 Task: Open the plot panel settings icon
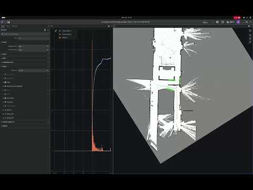(x=109, y=26)
